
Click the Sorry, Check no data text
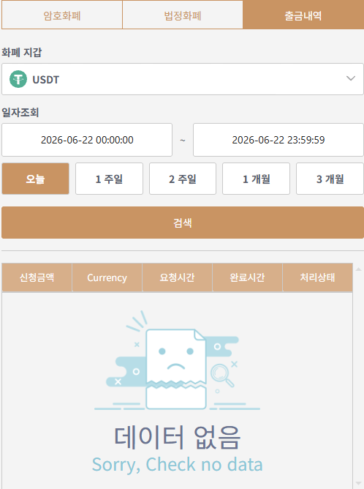[x=177, y=464]
